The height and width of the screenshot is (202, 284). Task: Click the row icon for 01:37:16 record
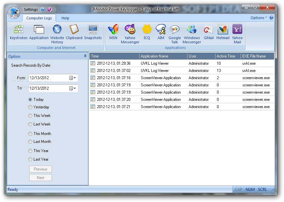(x=93, y=78)
